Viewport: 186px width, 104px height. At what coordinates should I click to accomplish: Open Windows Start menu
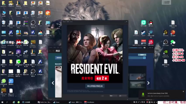2,102
